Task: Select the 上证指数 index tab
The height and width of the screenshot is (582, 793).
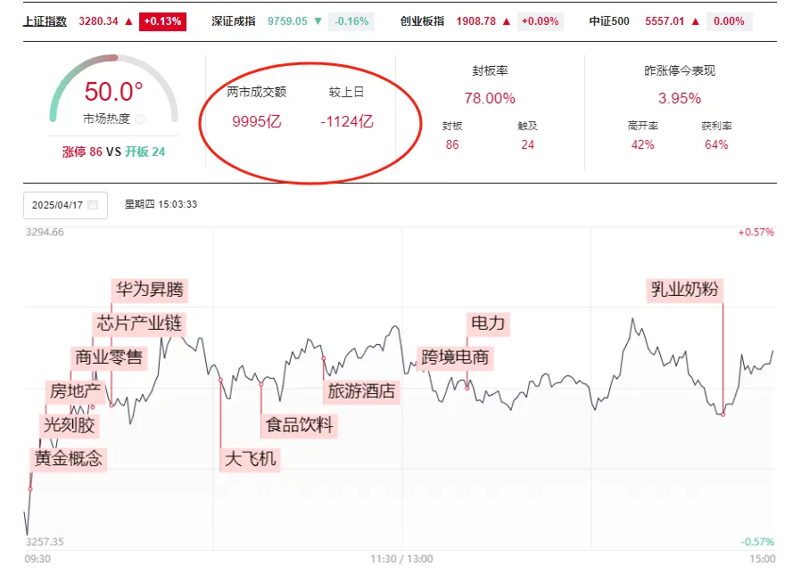Action: click(x=45, y=20)
